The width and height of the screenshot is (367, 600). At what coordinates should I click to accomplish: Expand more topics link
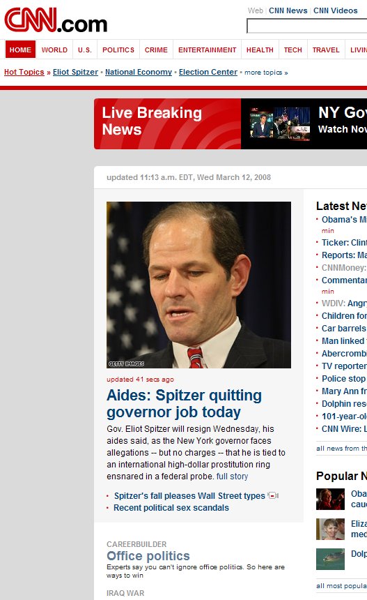coord(266,73)
